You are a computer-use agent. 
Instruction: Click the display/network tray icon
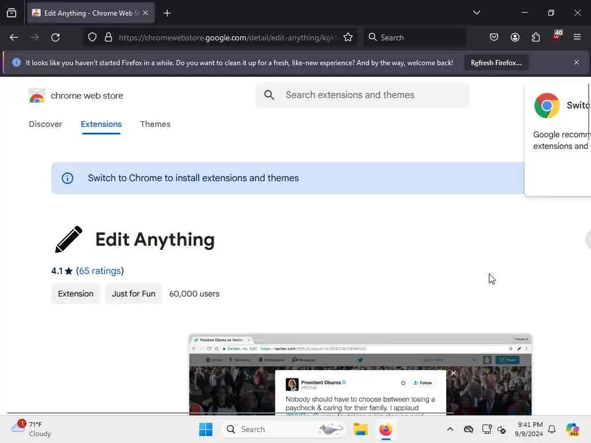click(x=487, y=429)
